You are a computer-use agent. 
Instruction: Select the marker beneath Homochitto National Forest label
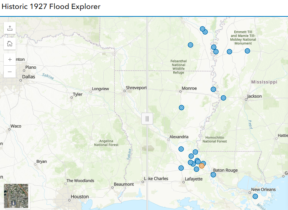click(x=195, y=152)
